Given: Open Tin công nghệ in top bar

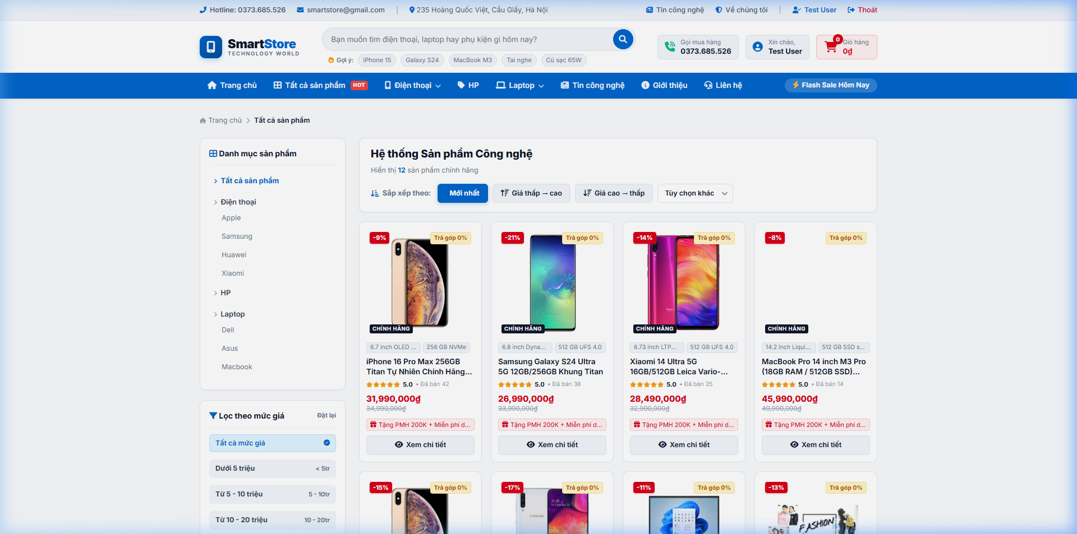Looking at the screenshot, I should point(675,10).
